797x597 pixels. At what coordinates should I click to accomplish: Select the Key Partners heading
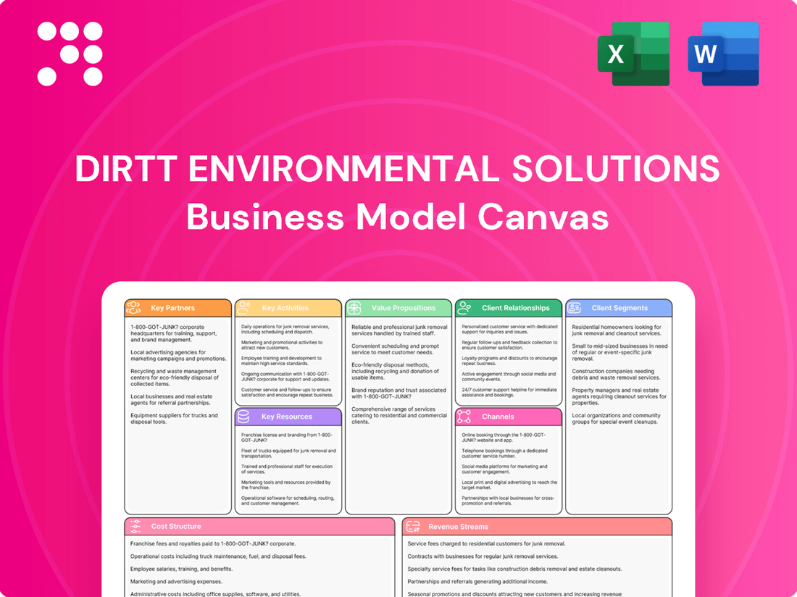[173, 308]
